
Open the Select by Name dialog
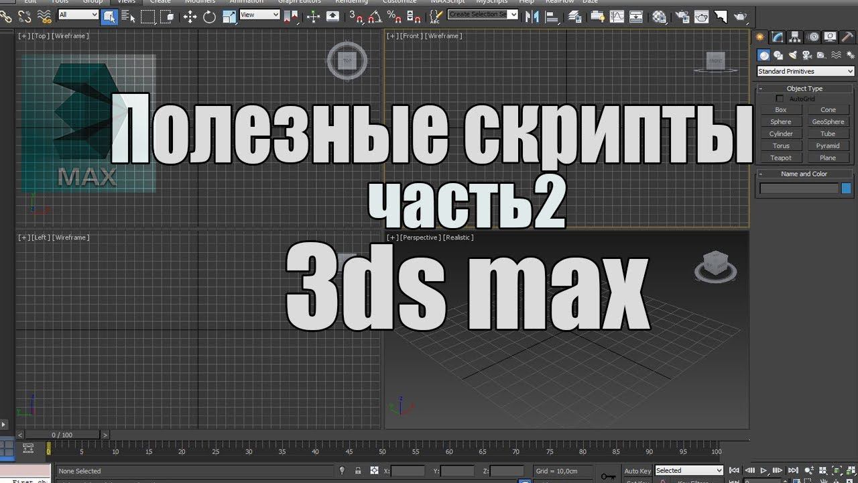[x=128, y=15]
